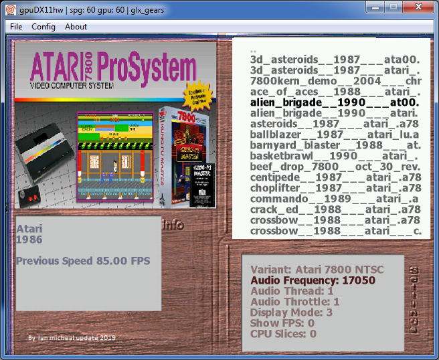Maximize the gpuDX11hw window
The width and height of the screenshot is (439, 360).
[393, 7]
